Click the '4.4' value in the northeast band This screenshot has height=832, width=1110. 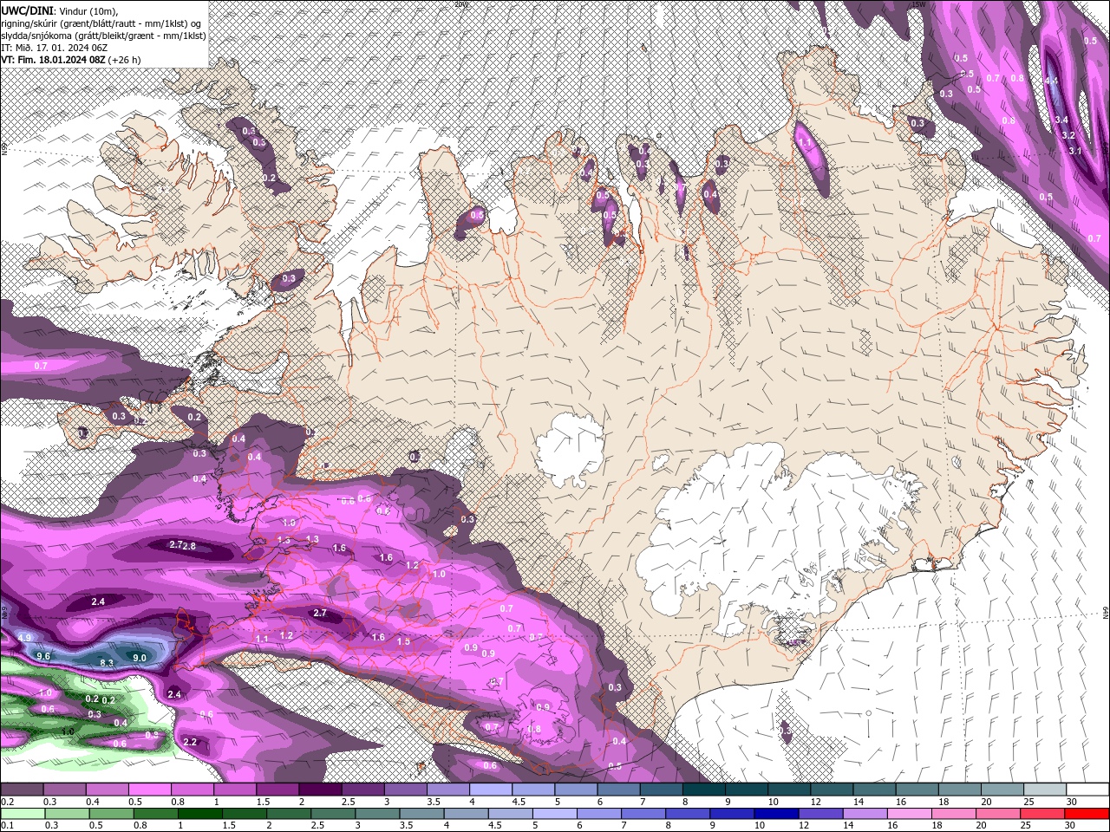click(x=1052, y=80)
